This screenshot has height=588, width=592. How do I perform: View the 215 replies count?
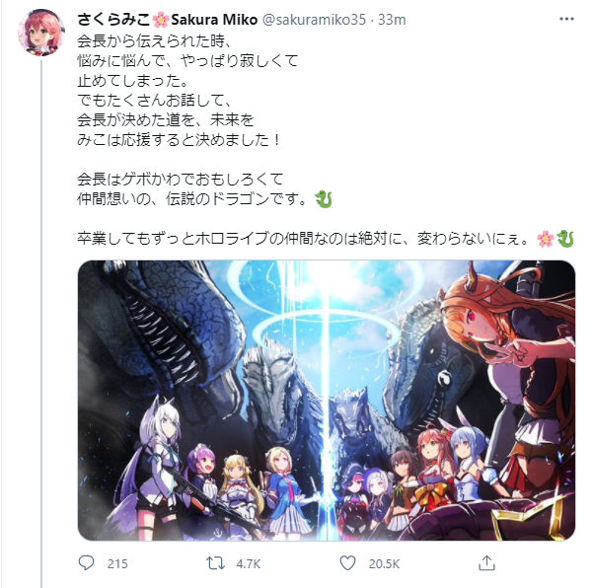[117, 564]
